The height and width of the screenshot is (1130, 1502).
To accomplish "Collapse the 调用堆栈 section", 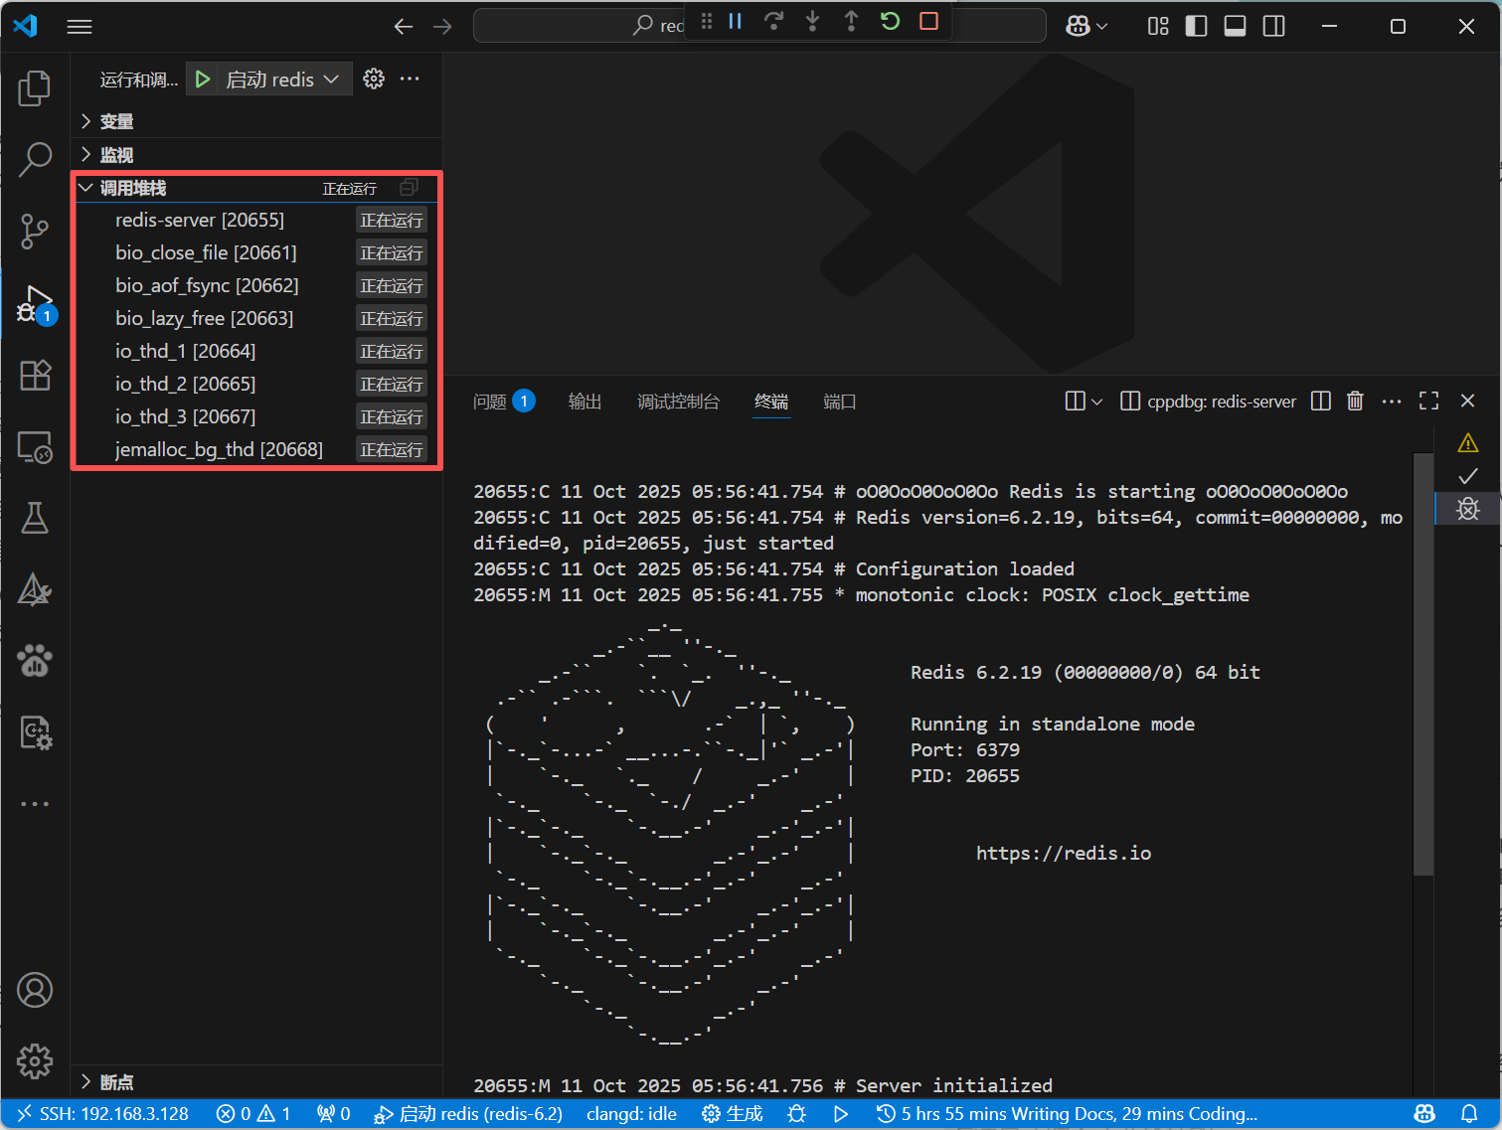I will click(x=256, y=188).
